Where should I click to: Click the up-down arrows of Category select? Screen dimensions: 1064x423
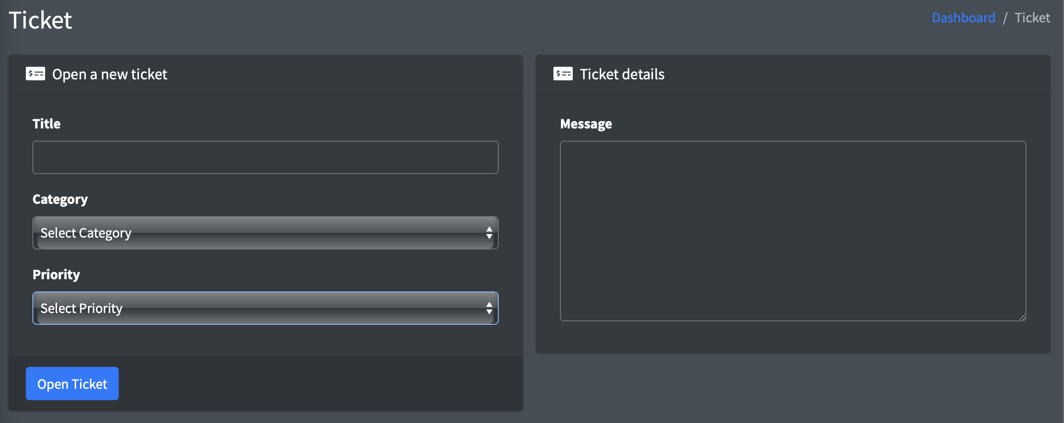coord(489,233)
